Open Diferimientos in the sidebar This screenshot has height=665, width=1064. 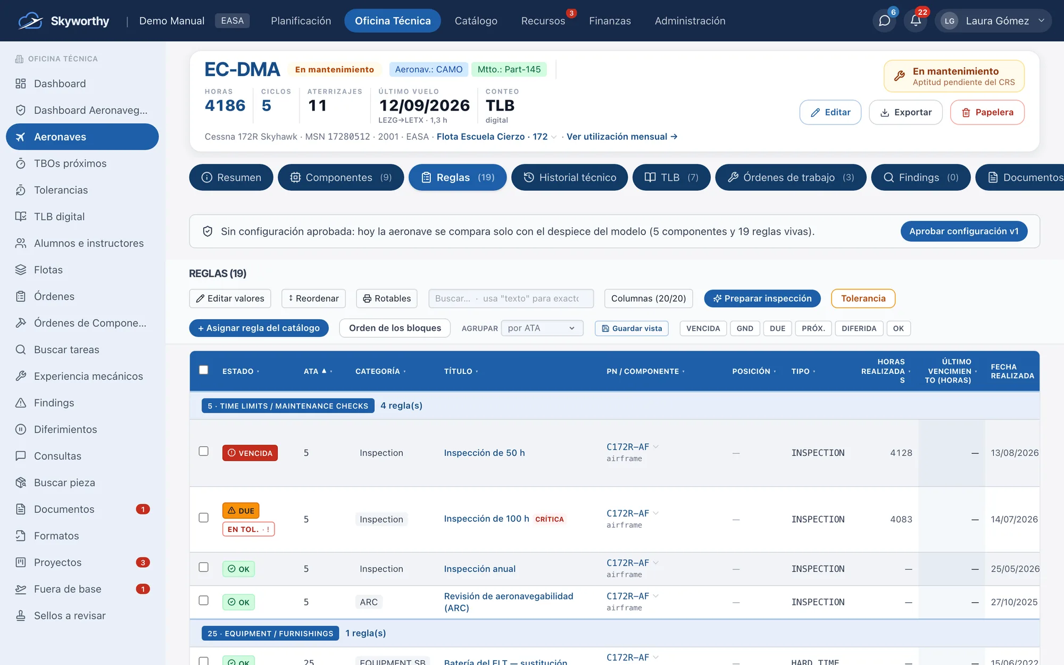[x=82, y=429]
